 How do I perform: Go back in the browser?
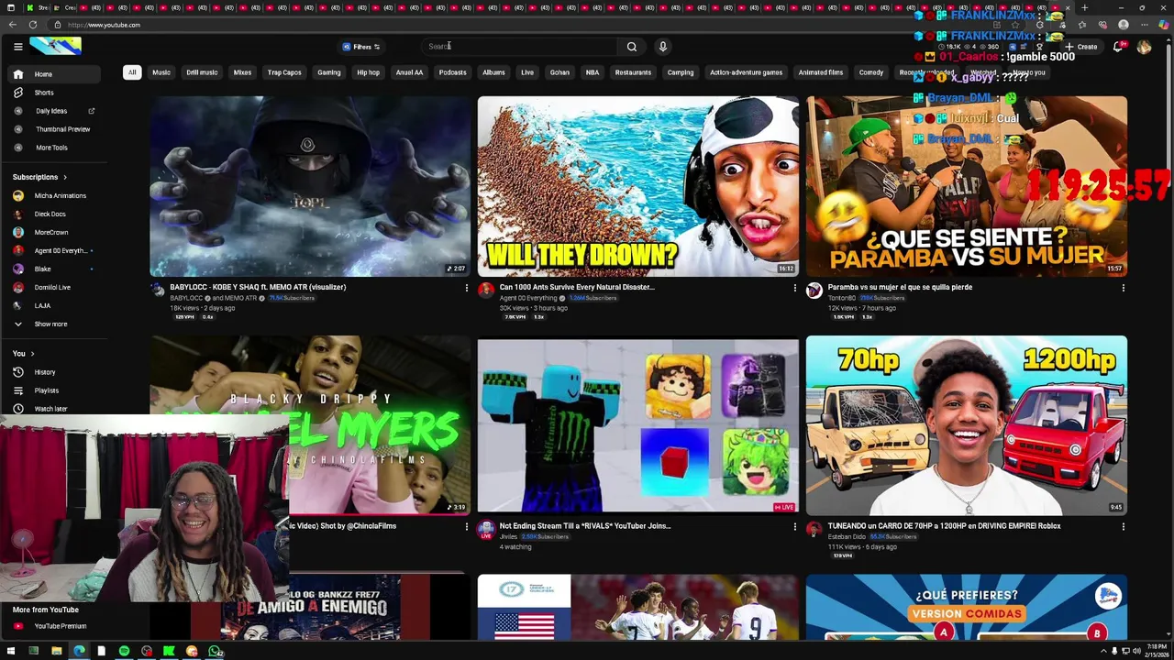[x=12, y=25]
